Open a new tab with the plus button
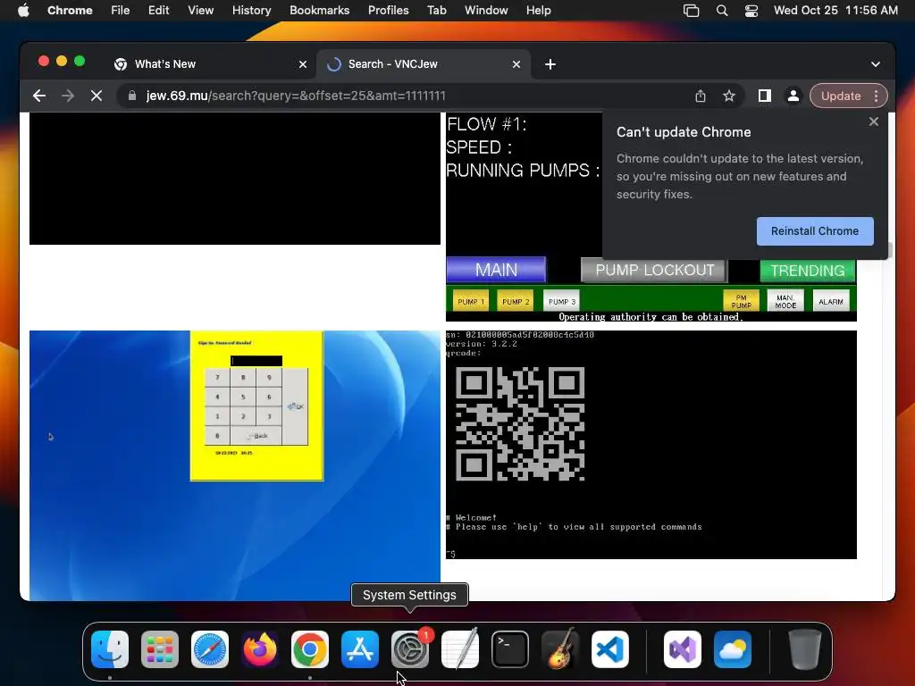Viewport: 915px width, 686px height. click(x=550, y=64)
